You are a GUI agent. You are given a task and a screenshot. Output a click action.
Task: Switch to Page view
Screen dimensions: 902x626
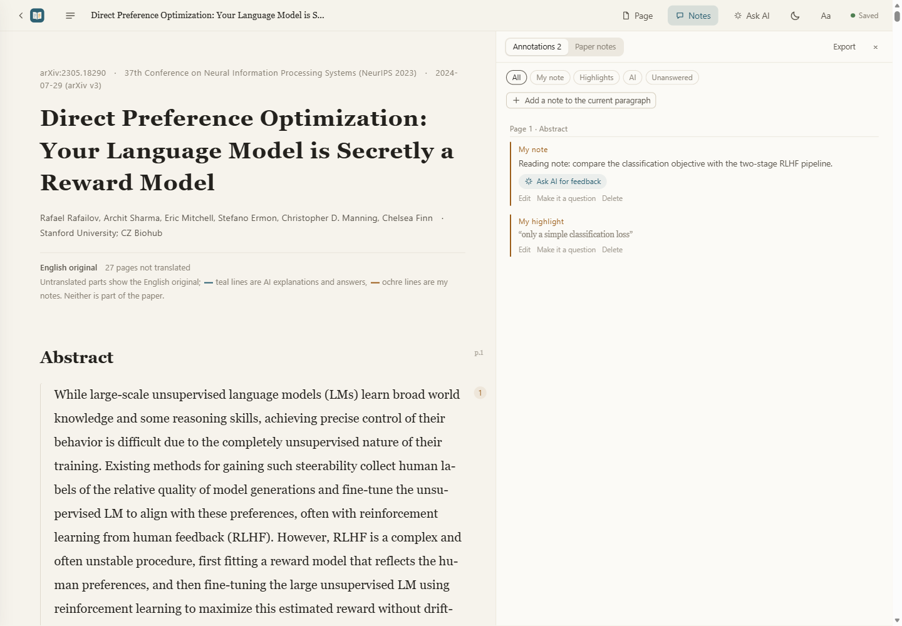(638, 16)
